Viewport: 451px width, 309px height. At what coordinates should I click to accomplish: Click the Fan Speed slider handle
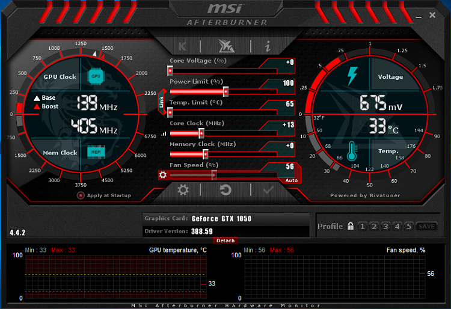(x=214, y=175)
